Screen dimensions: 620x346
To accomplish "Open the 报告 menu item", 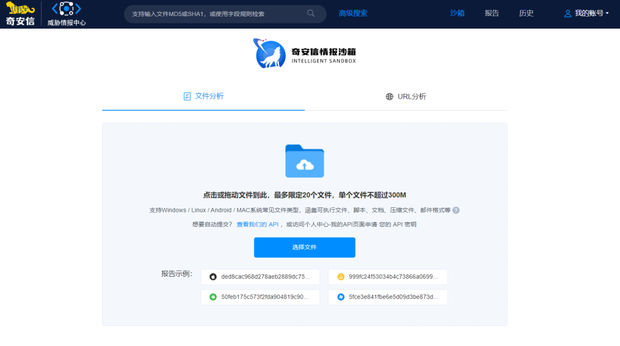I will pos(492,13).
